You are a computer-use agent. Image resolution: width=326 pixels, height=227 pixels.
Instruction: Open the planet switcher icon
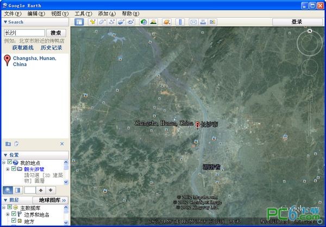click(167, 22)
